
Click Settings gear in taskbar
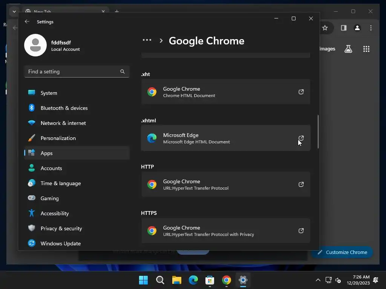pos(243,280)
